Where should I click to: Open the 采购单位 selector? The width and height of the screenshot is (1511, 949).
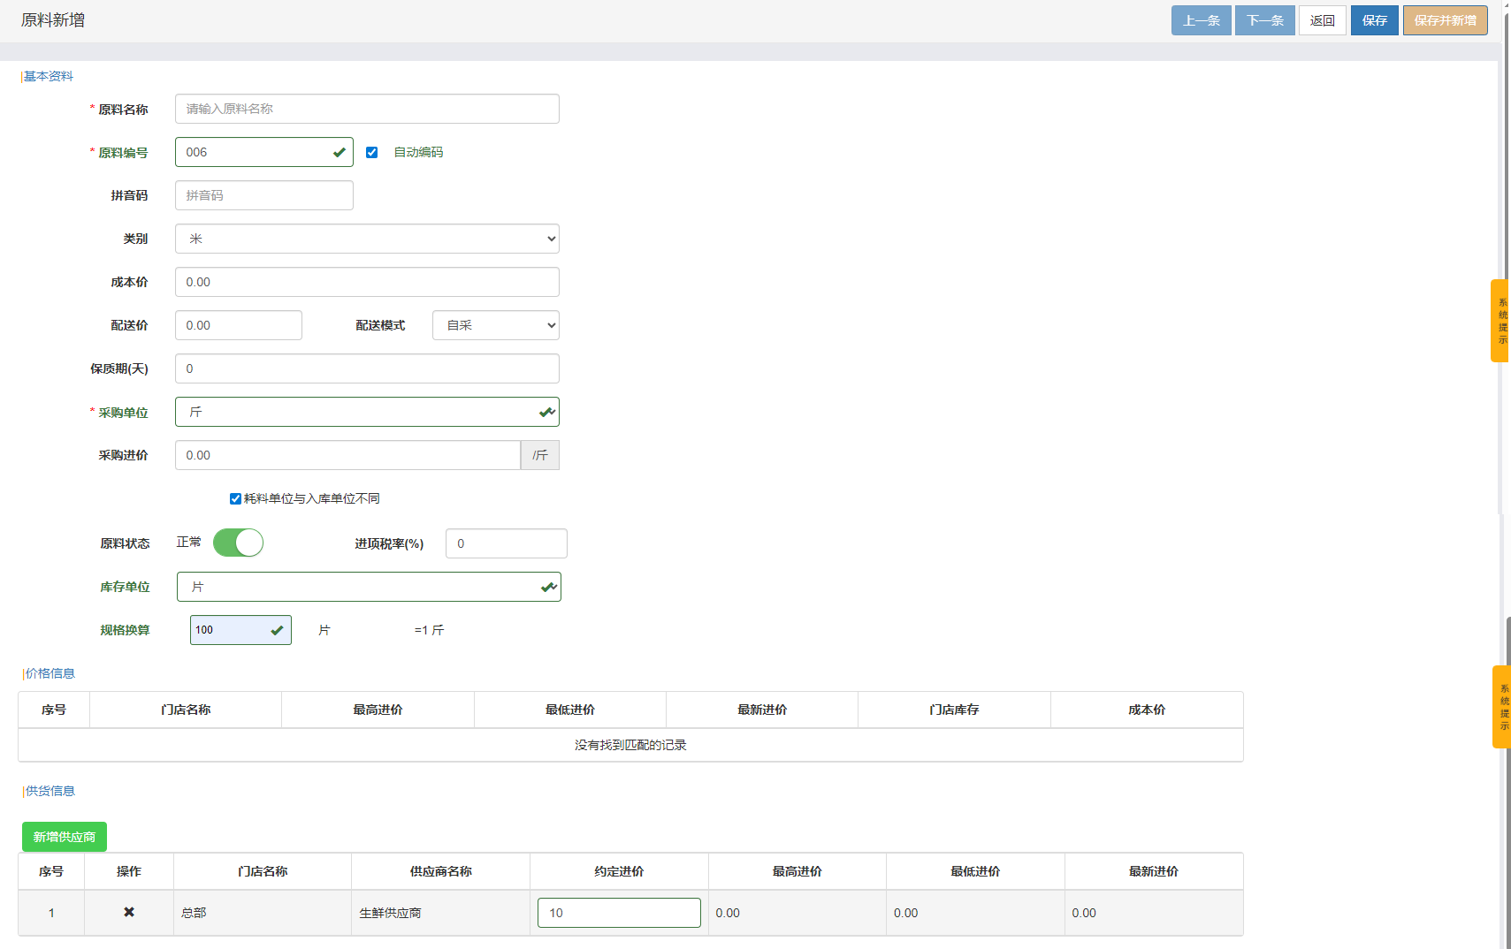pyautogui.click(x=367, y=412)
